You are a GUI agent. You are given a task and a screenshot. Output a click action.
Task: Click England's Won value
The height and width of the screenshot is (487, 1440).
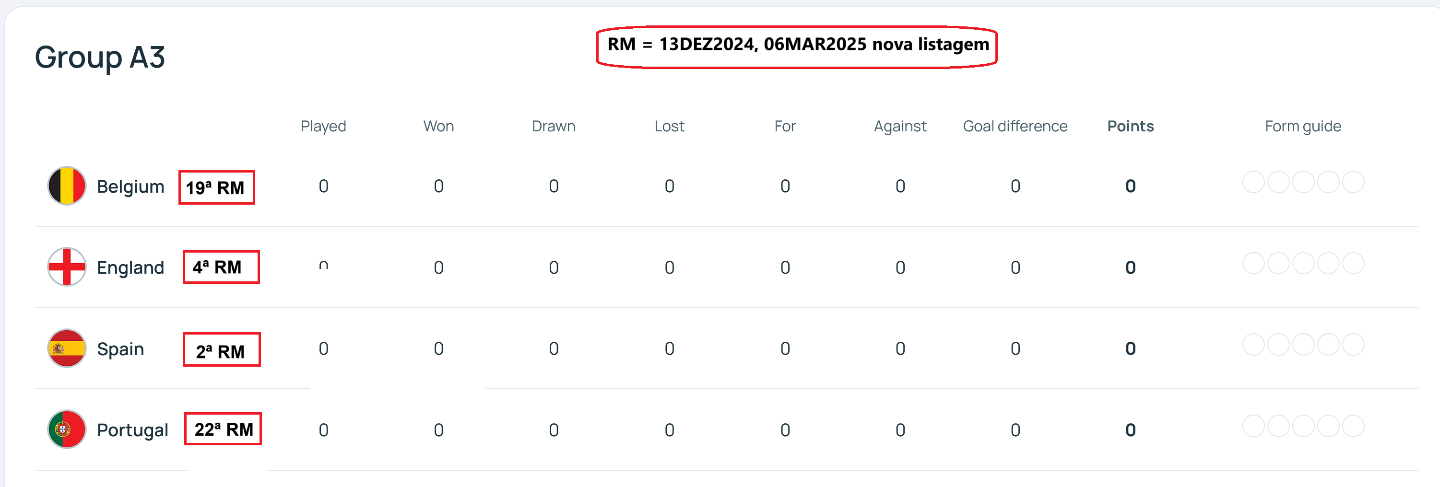438,267
